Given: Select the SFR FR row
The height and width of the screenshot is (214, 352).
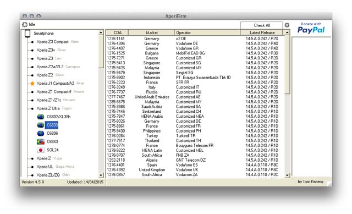Looking at the screenshot, I should tap(195, 83).
